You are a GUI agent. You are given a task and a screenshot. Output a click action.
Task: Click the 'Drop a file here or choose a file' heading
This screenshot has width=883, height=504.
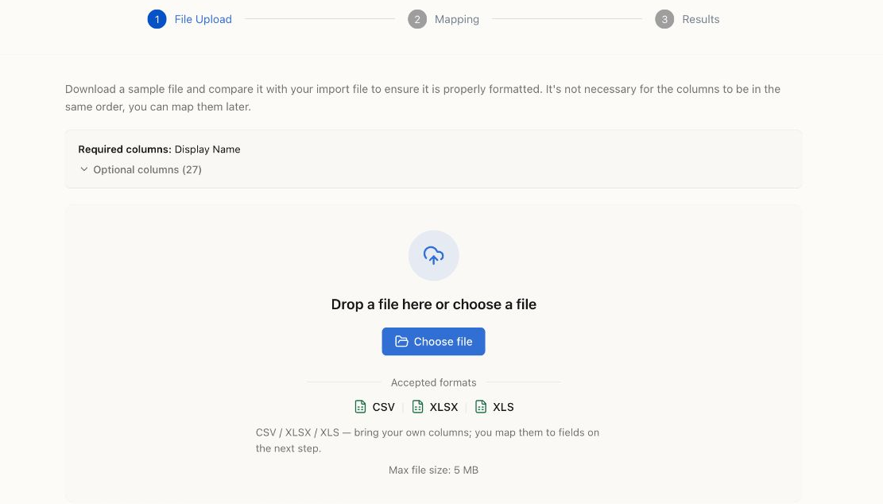coord(434,304)
